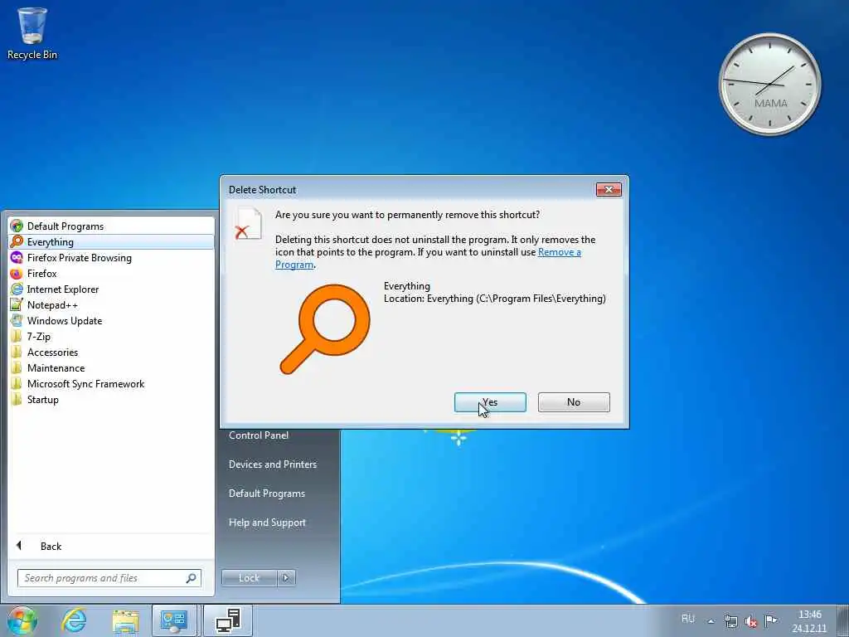Click the Lock button in Start menu
Image resolution: width=849 pixels, height=637 pixels.
pyautogui.click(x=249, y=578)
